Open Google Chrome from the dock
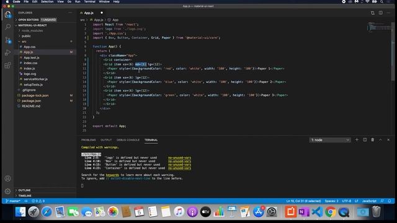The image size is (397, 223). pyautogui.click(x=331, y=212)
